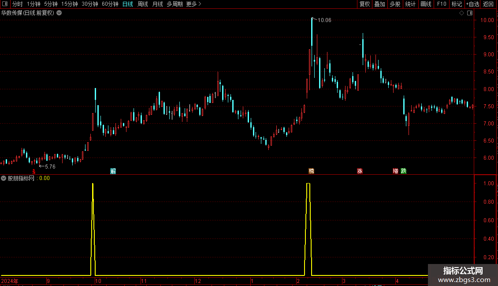This screenshot has height=286, width=498.
Task: Click the 返回 back button
Action: 488,4
